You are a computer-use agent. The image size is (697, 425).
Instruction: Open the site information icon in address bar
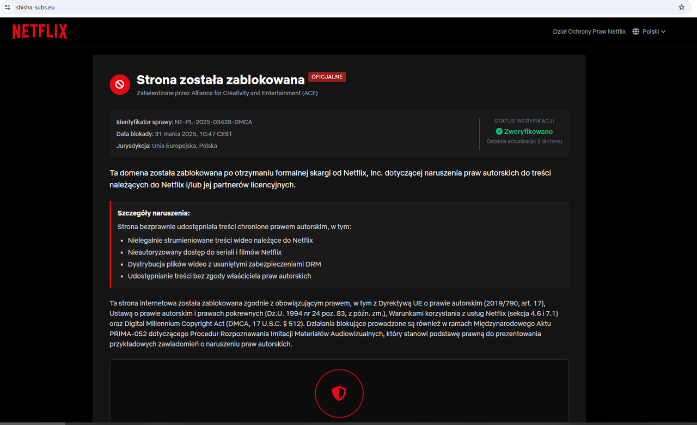point(8,8)
